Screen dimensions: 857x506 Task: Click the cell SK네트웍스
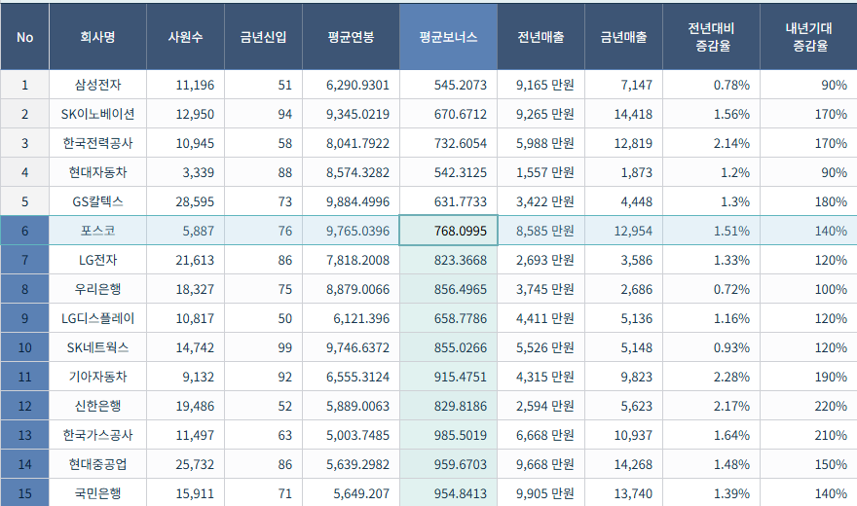coord(97,347)
